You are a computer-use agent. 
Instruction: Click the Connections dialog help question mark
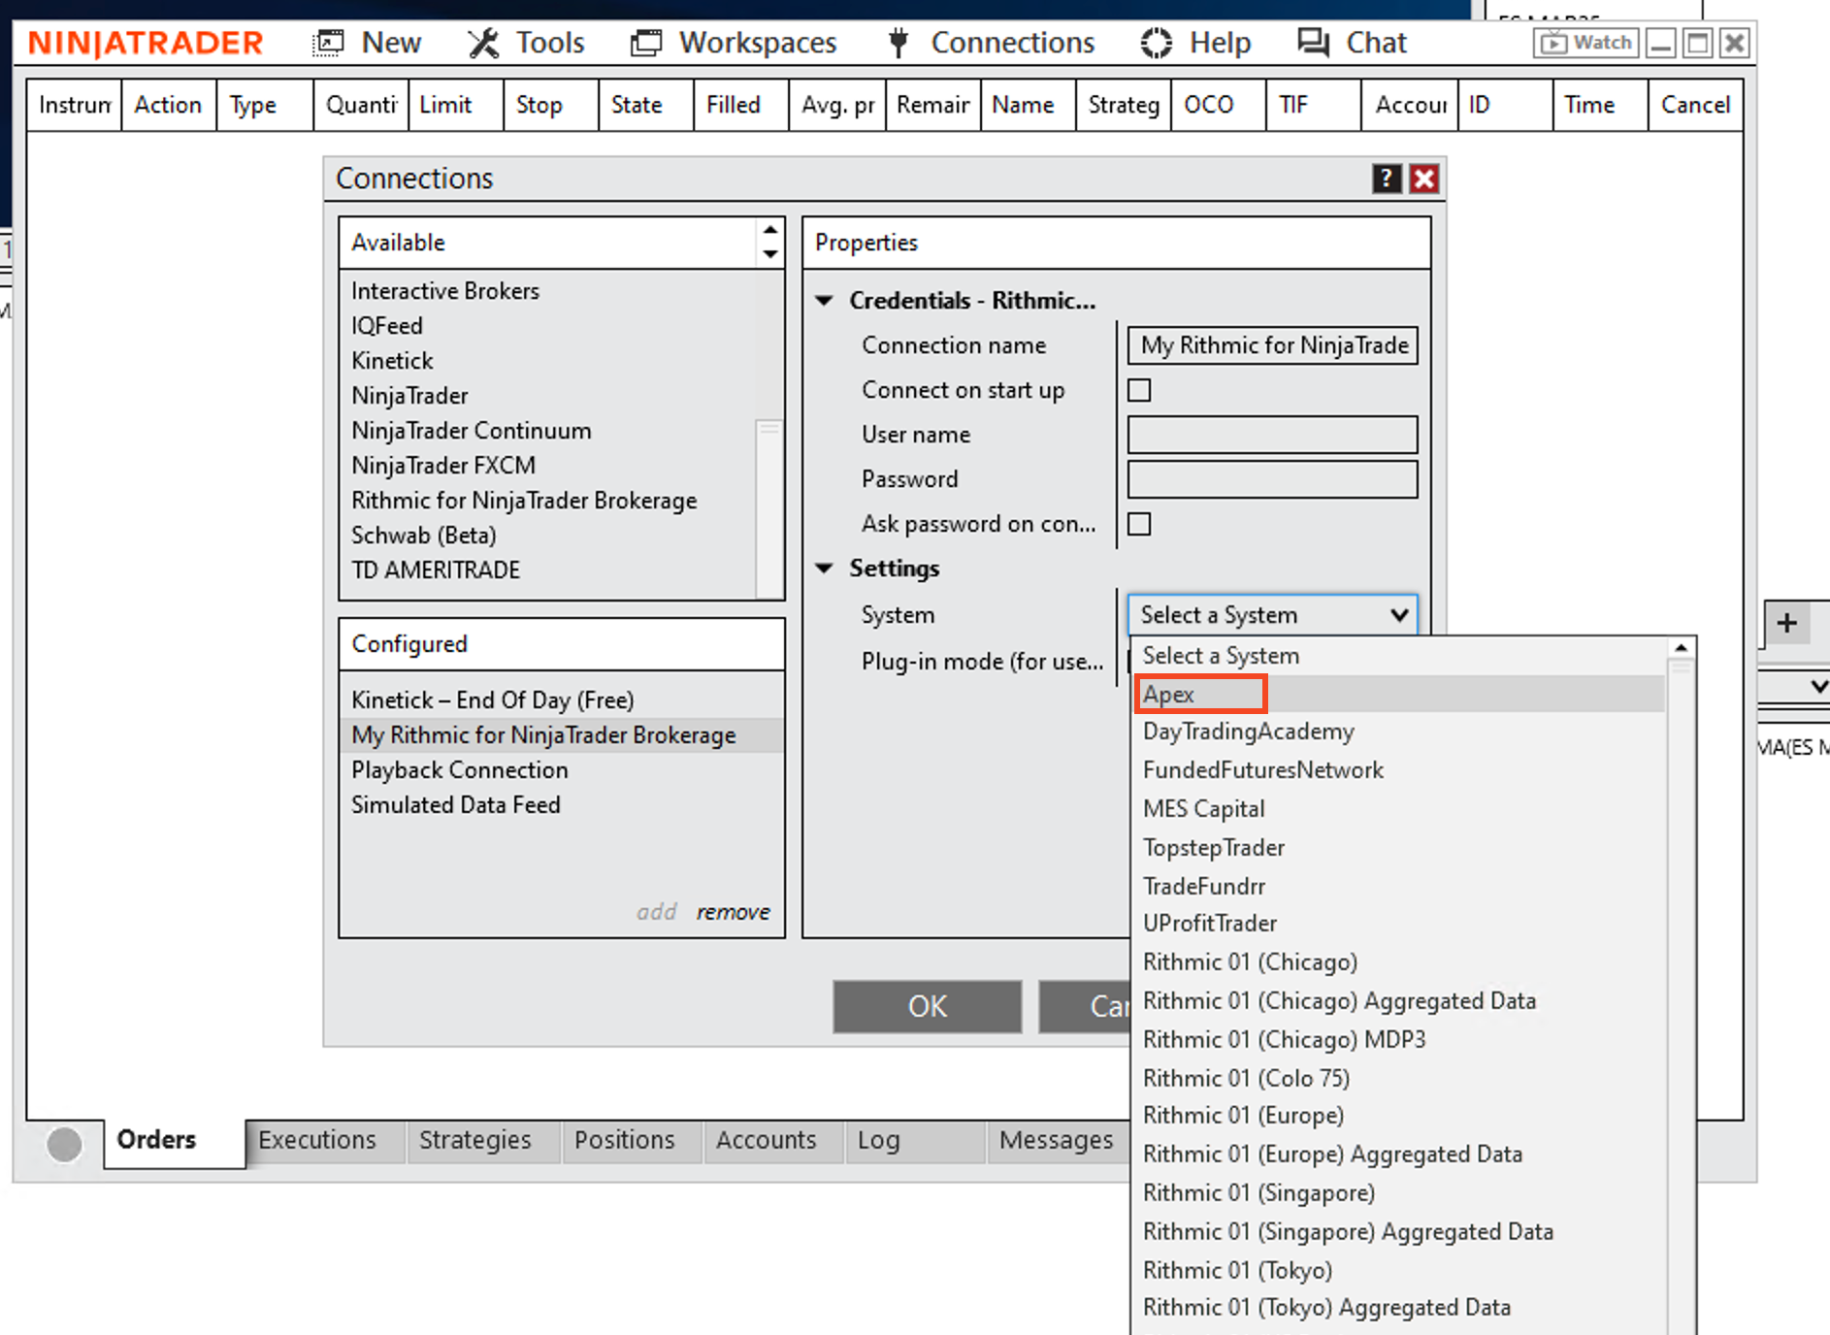(1386, 179)
